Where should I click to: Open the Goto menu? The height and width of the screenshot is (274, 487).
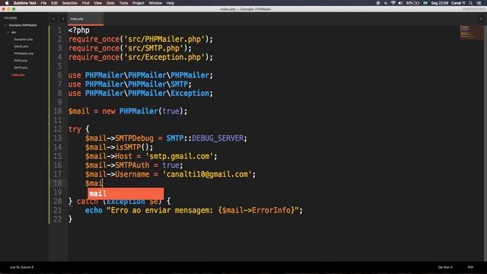click(110, 3)
